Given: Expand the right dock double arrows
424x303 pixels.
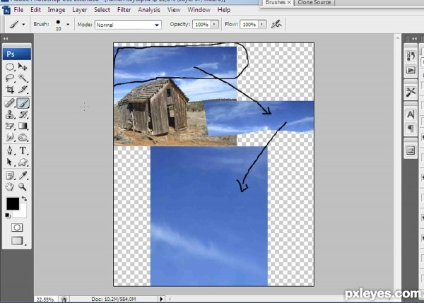Looking at the screenshot, I should [414, 39].
